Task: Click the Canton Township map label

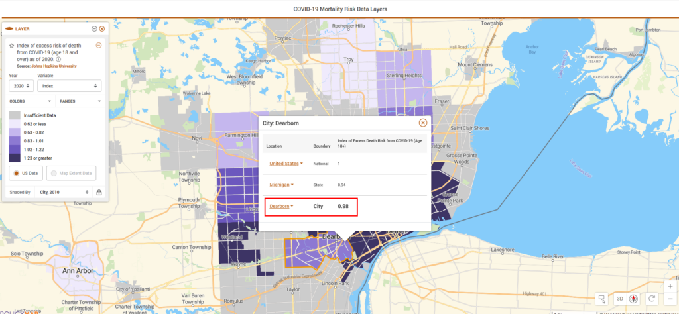Action: [192, 247]
